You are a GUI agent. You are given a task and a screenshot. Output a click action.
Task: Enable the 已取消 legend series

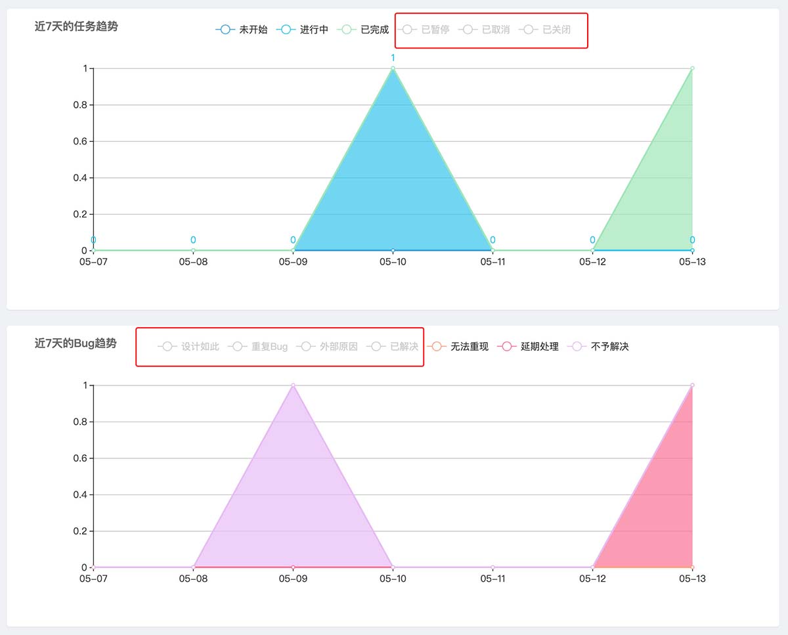pyautogui.click(x=484, y=30)
